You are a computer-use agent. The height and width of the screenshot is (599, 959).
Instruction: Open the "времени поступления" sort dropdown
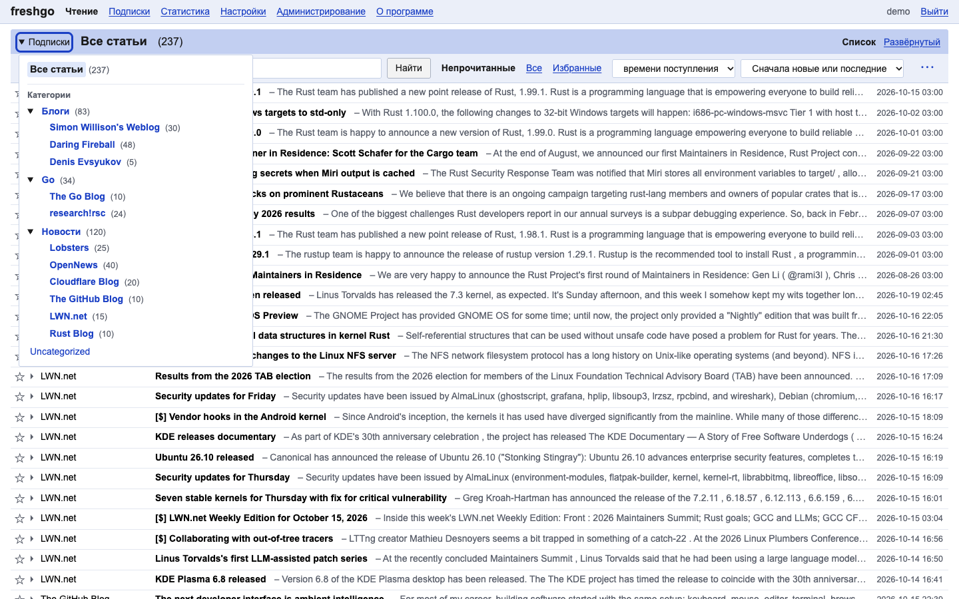(674, 69)
